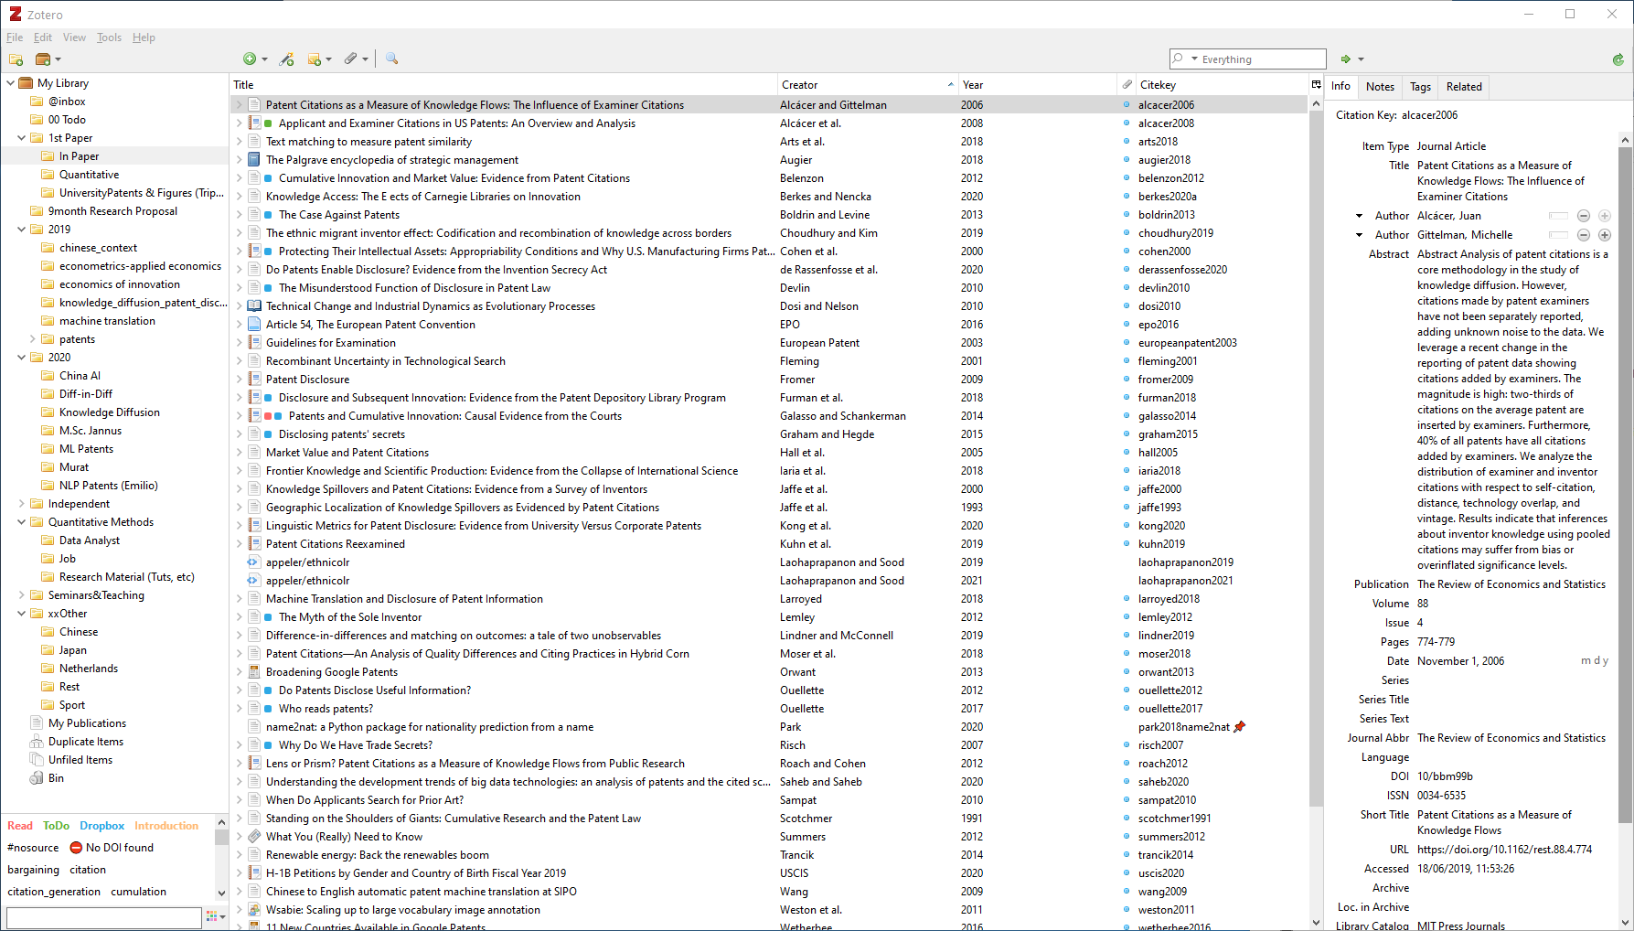This screenshot has width=1634, height=931.
Task: Sort items by Year column header
Action: pos(1037,84)
